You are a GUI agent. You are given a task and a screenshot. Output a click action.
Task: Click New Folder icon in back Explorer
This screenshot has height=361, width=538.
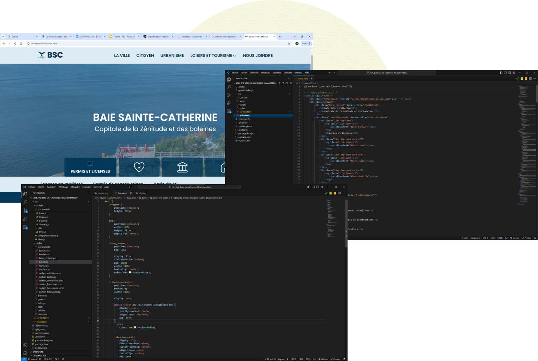point(283,83)
